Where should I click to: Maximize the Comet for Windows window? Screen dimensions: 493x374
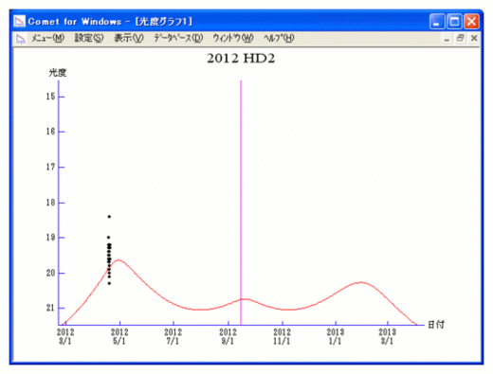pyautogui.click(x=454, y=22)
